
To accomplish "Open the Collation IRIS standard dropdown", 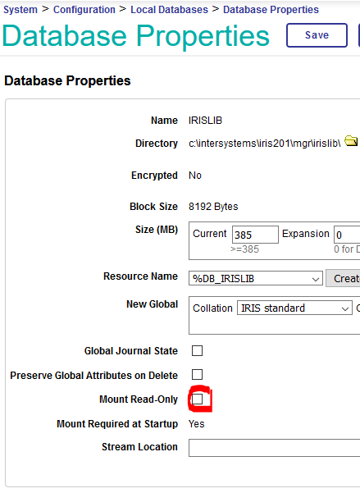I will coord(294,308).
